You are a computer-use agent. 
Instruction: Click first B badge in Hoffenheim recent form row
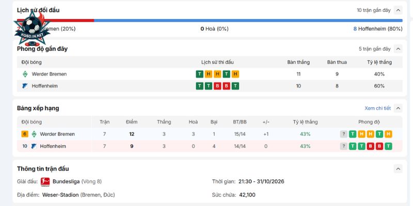pos(217,86)
